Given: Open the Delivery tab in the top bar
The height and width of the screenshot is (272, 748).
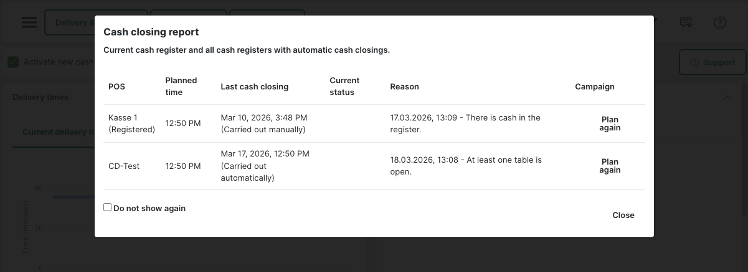Looking at the screenshot, I should pyautogui.click(x=70, y=22).
